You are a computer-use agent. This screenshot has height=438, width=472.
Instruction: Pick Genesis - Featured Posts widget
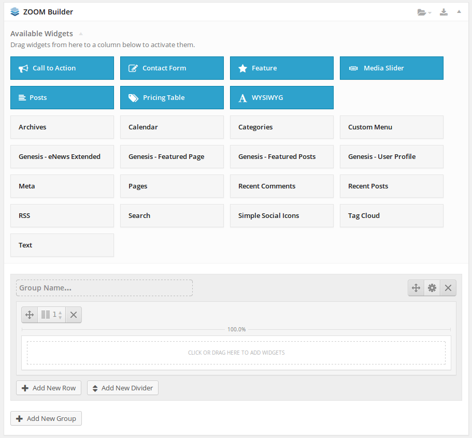(x=282, y=156)
